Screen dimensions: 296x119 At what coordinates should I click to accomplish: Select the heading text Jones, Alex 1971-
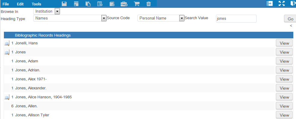click(x=31, y=79)
